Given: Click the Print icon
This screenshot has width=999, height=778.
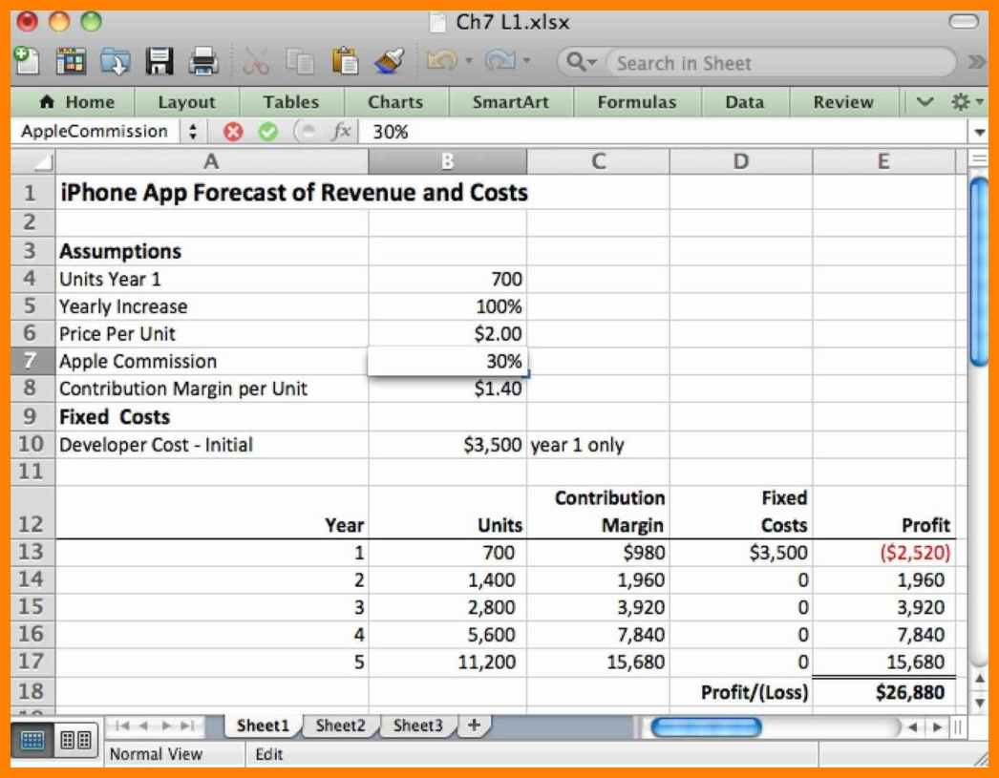Looking at the screenshot, I should 203,62.
